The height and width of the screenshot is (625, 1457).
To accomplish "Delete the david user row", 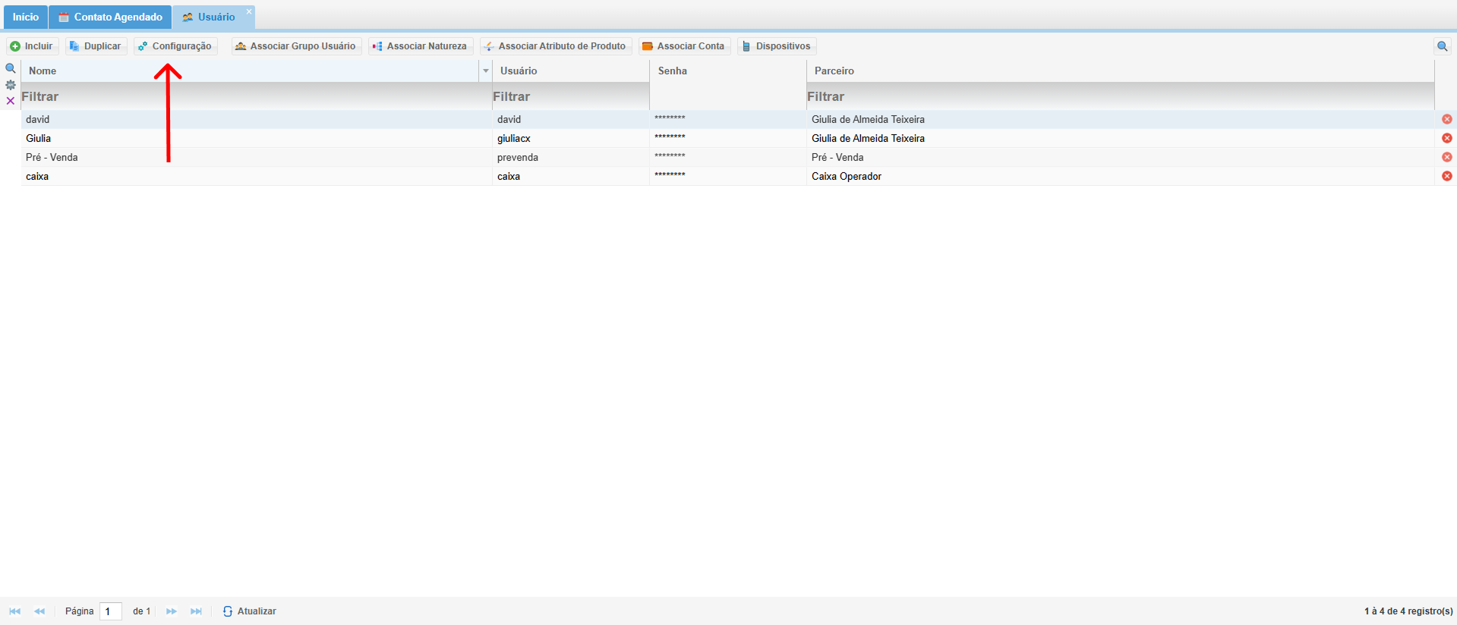I will pos(1446,119).
